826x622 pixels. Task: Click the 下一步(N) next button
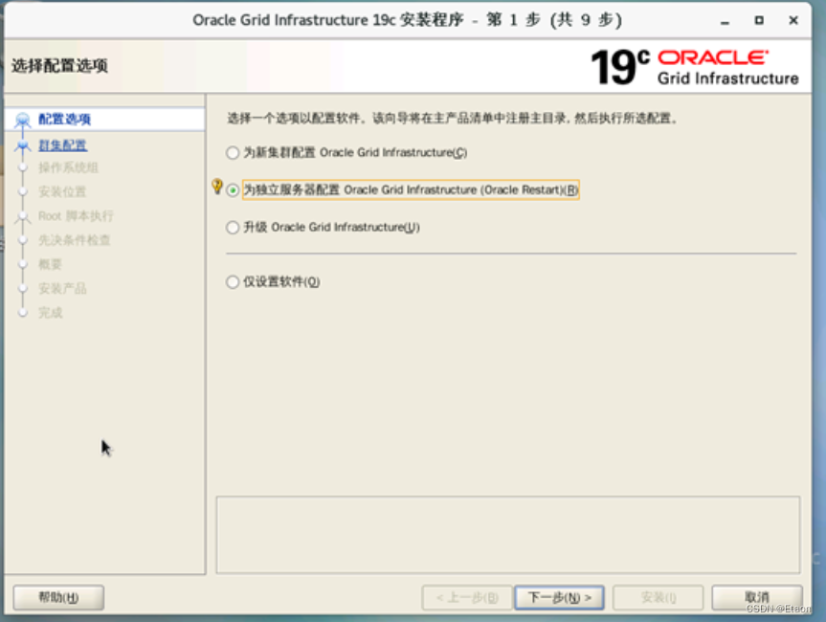559,598
